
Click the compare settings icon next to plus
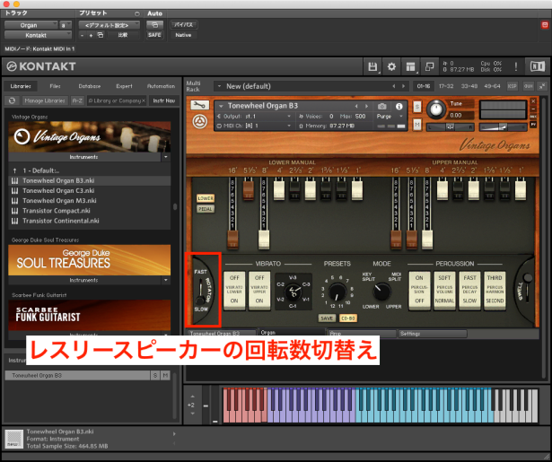101,35
